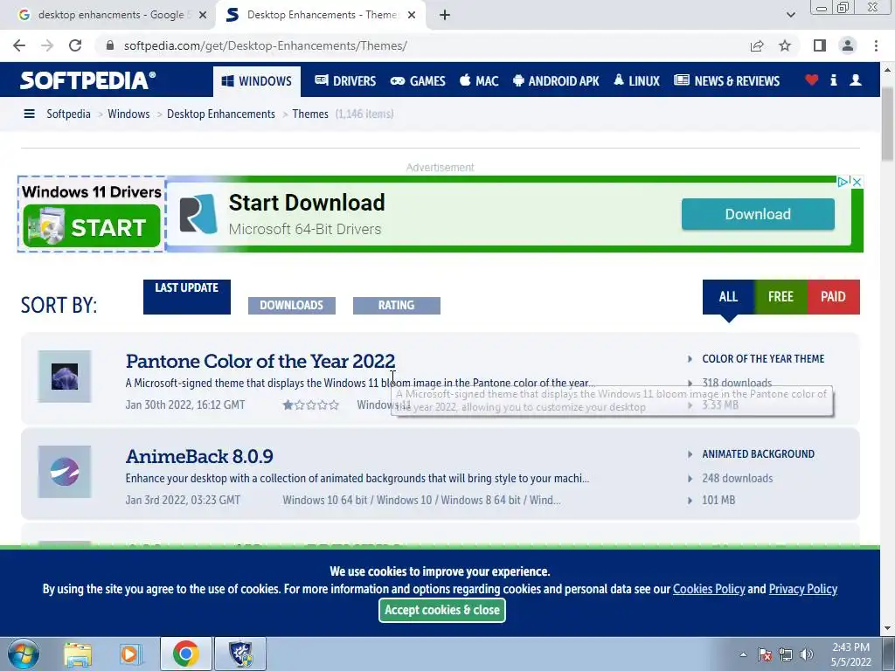
Task: Click Jan 3rd 2022, 03:23 GMT date
Action: (x=183, y=500)
